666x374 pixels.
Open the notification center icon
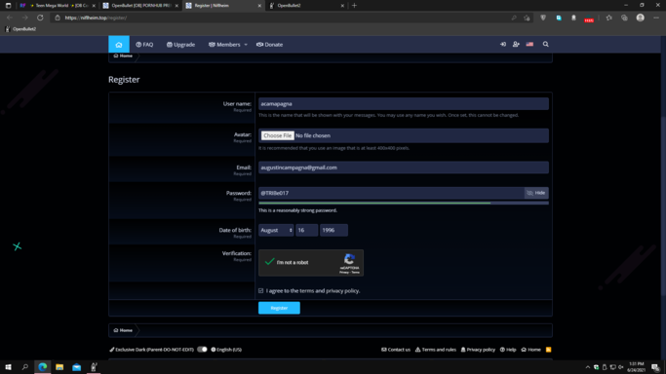(655, 367)
